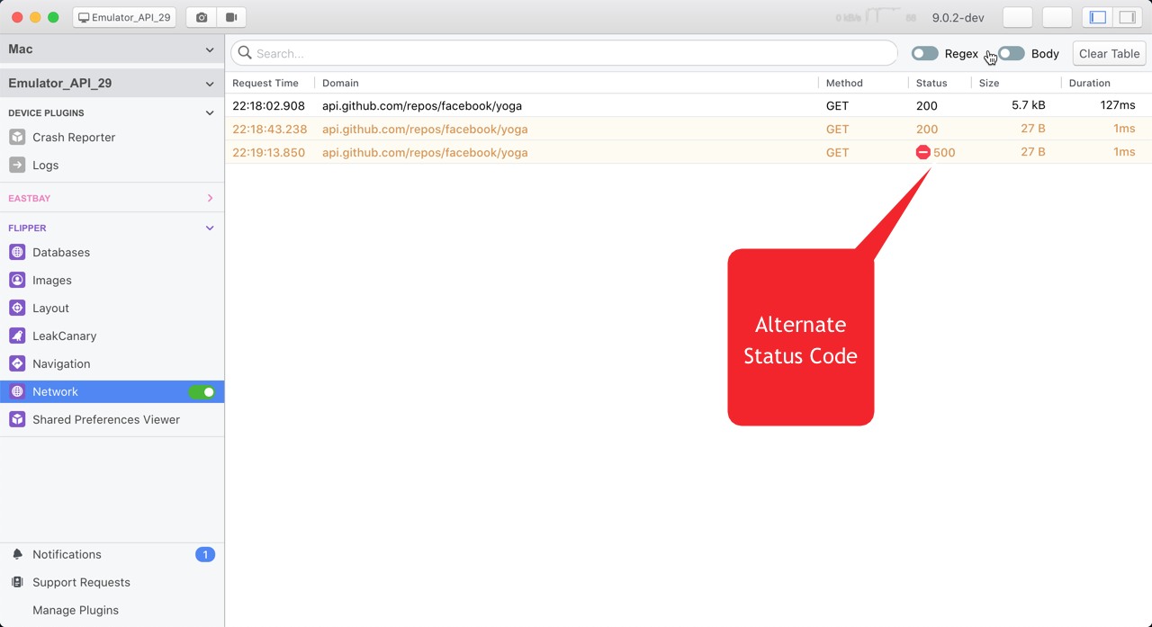Viewport: 1152px width, 627px height.
Task: Select the request at 22:19:13.850
Action: point(688,152)
